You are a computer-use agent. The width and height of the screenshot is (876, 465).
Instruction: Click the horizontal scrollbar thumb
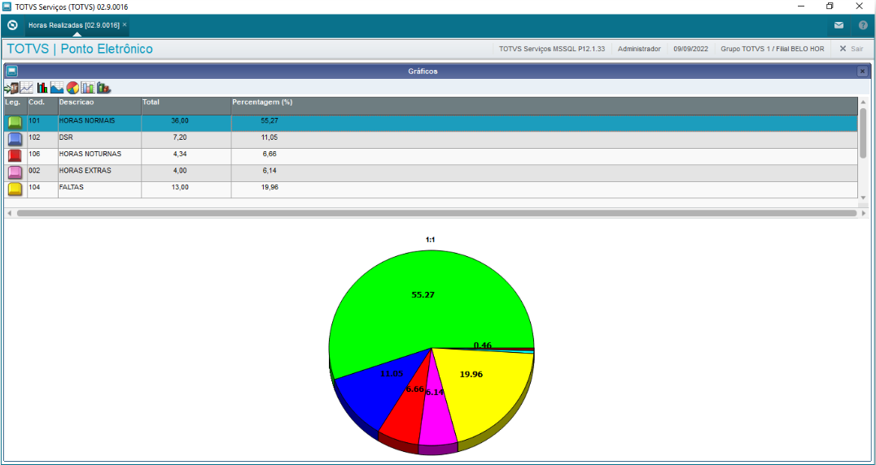click(x=436, y=213)
